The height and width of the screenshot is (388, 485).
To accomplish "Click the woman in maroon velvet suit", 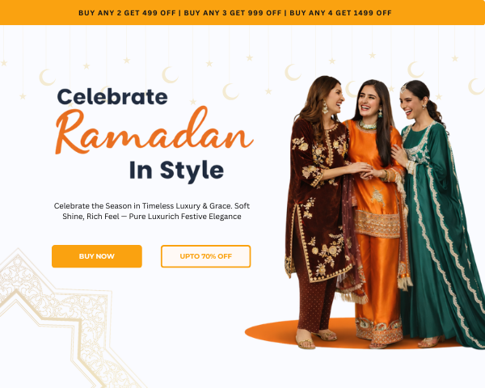I will (x=320, y=210).
